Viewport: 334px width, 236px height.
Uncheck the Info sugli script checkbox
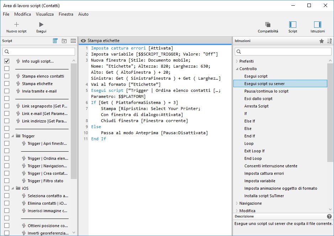coord(7,61)
